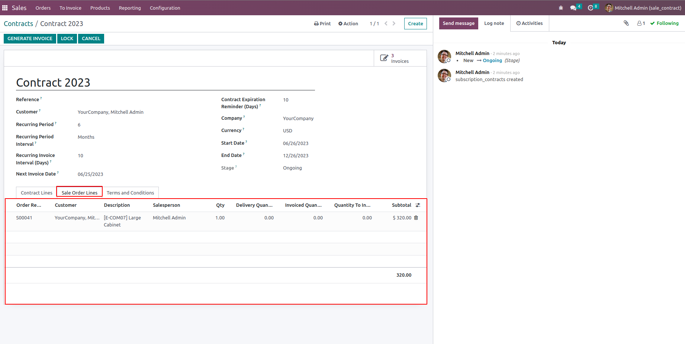
Task: Click Next Invoice Date value 06/25/2023
Action: click(90, 174)
